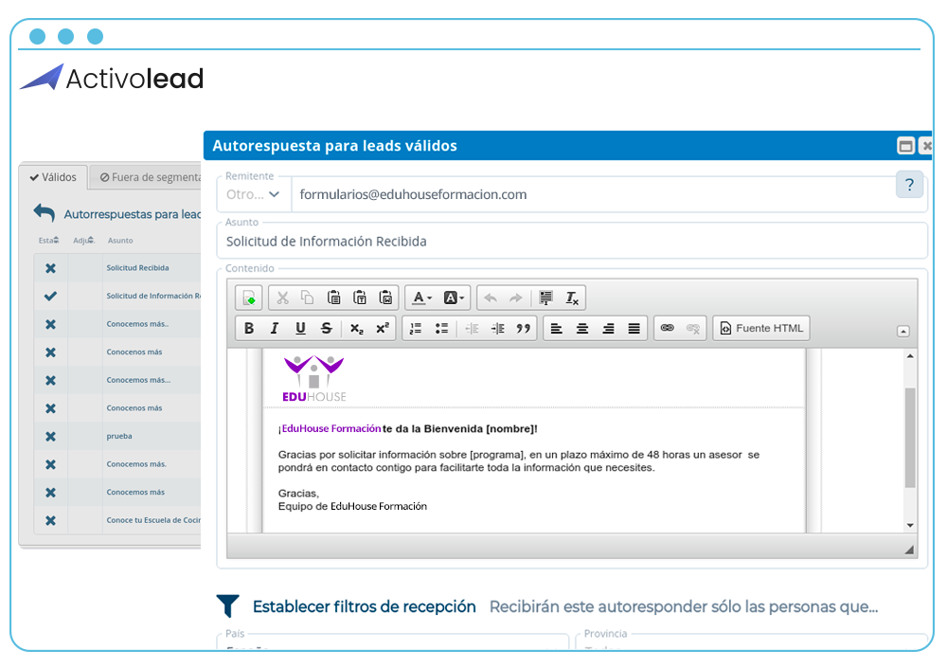Click the select all icon
The height and width of the screenshot is (668, 947).
pos(546,298)
